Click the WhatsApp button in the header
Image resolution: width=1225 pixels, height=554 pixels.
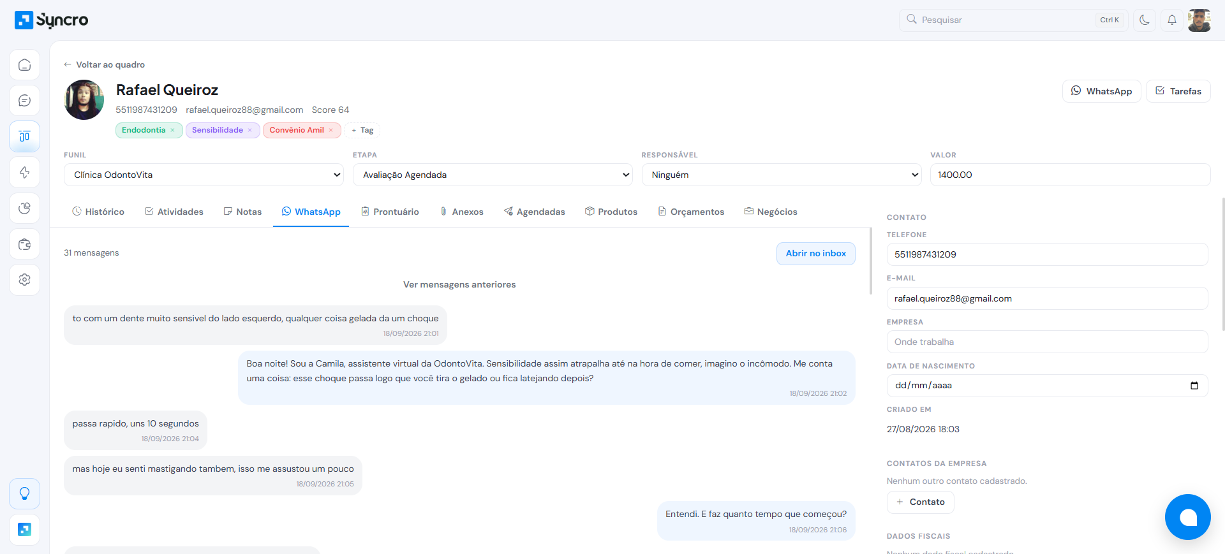tap(1101, 91)
